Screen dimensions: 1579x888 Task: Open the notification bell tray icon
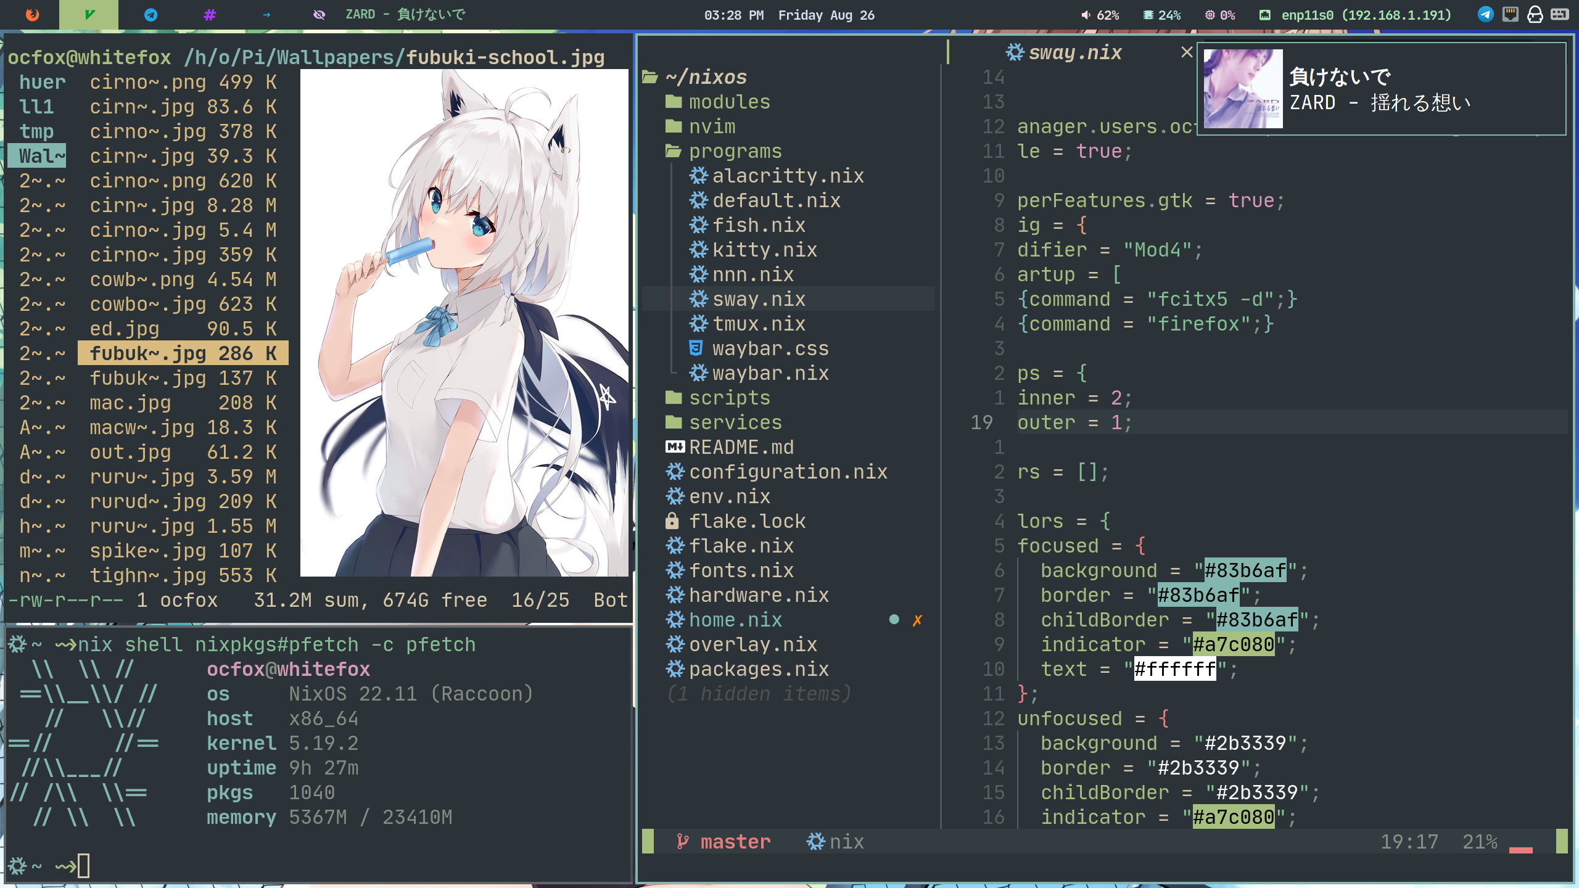1535,15
